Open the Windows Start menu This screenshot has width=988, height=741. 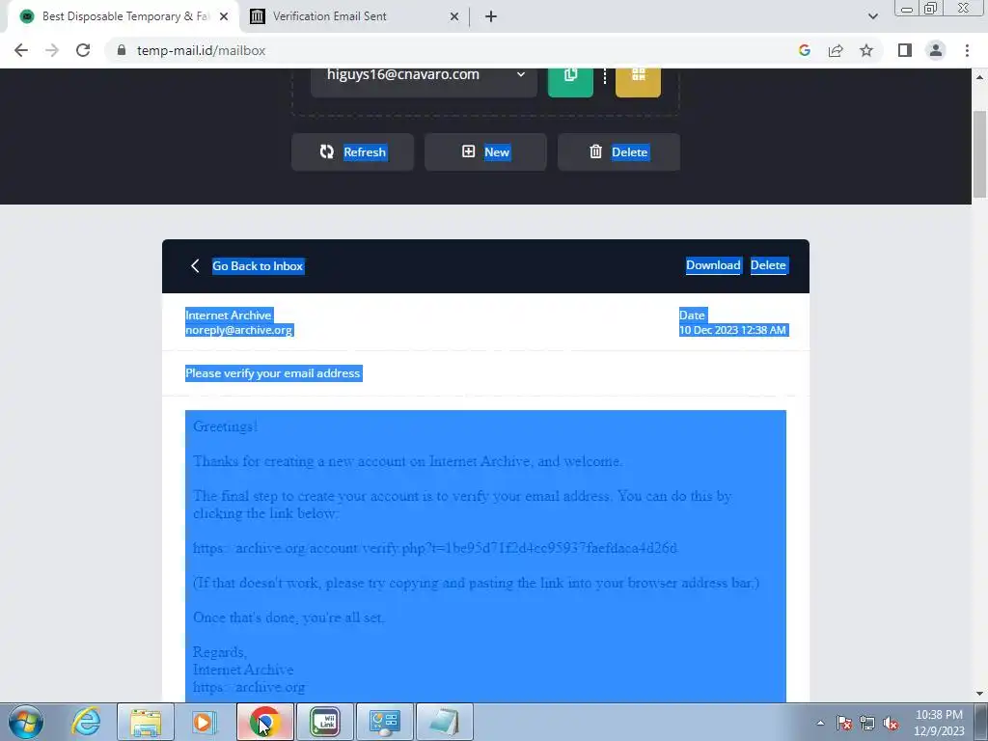(26, 722)
